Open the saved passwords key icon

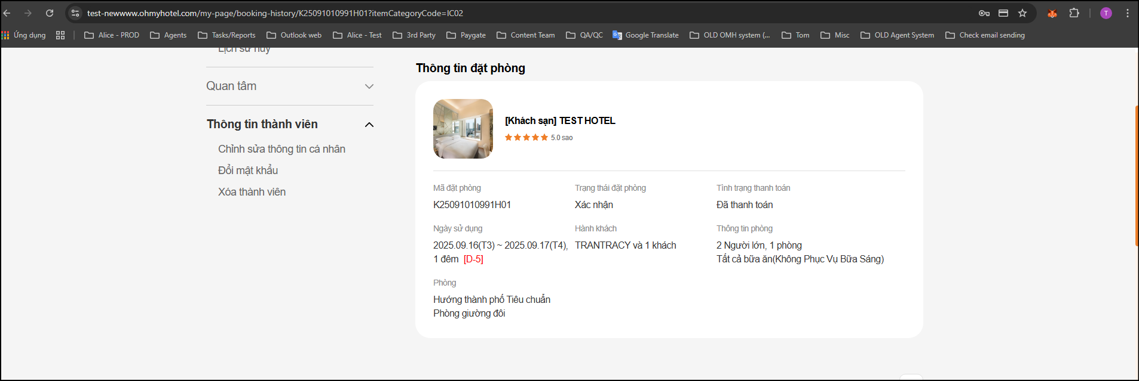point(984,13)
